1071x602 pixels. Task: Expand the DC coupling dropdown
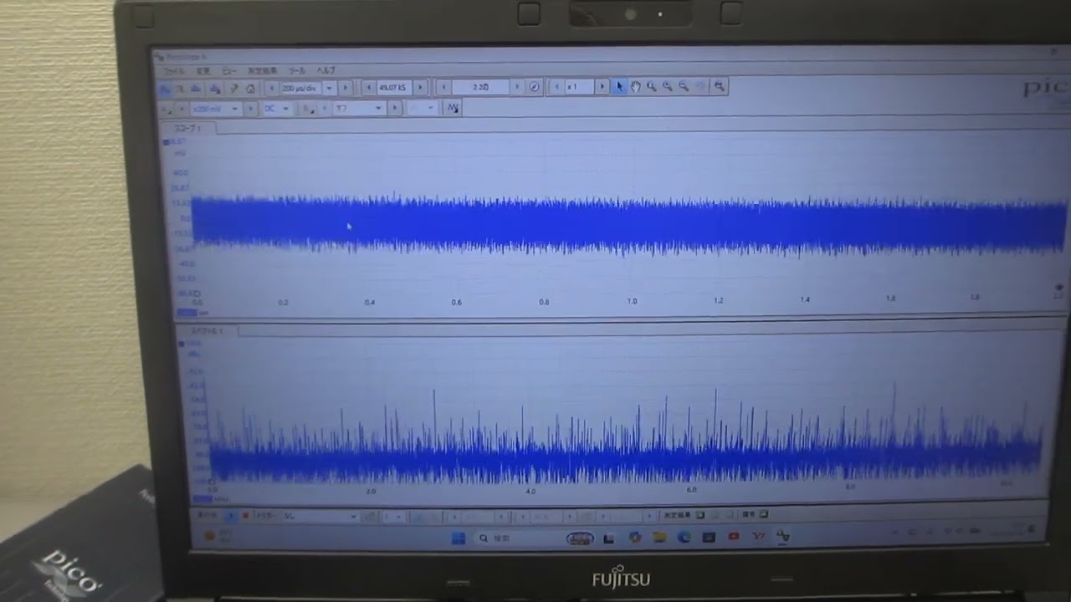[285, 108]
